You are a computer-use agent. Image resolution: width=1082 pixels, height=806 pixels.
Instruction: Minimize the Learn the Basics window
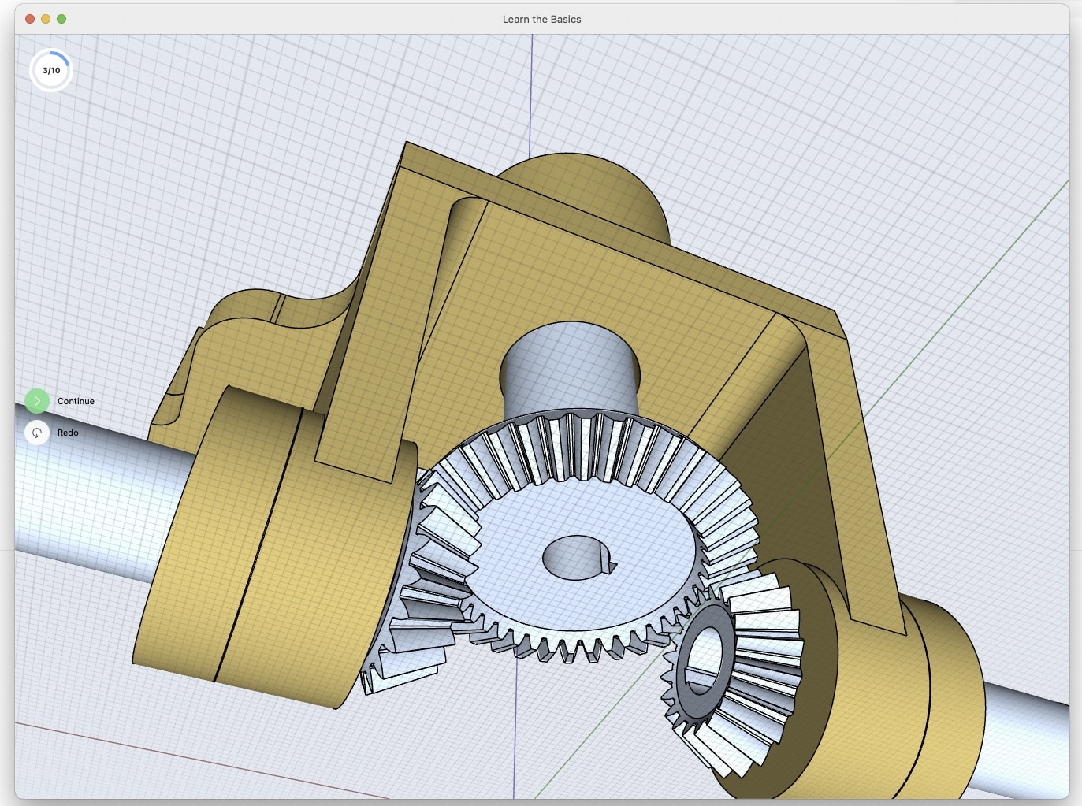point(46,19)
